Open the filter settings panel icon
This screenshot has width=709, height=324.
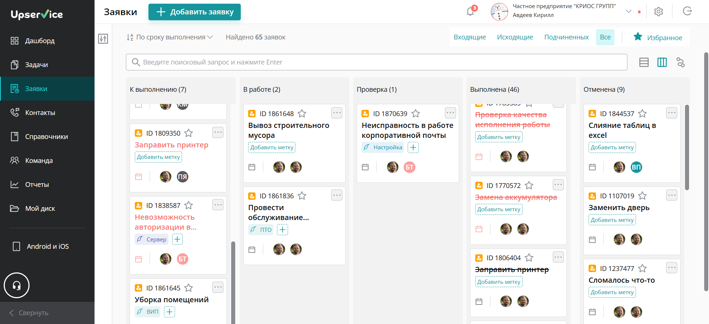coord(103,38)
